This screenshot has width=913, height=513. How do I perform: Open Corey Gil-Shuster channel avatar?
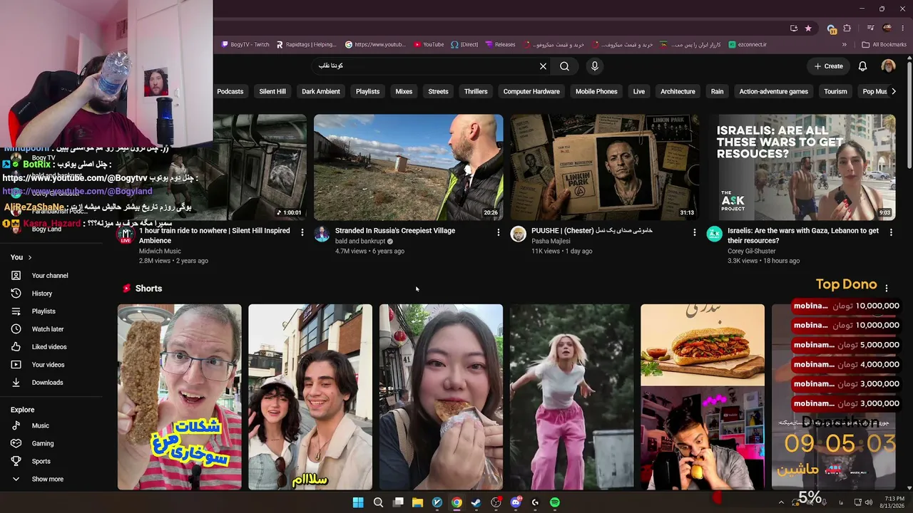point(714,234)
